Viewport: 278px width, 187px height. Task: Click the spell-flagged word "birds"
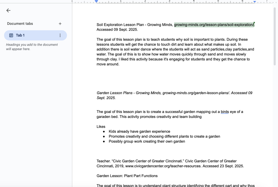click(225, 112)
